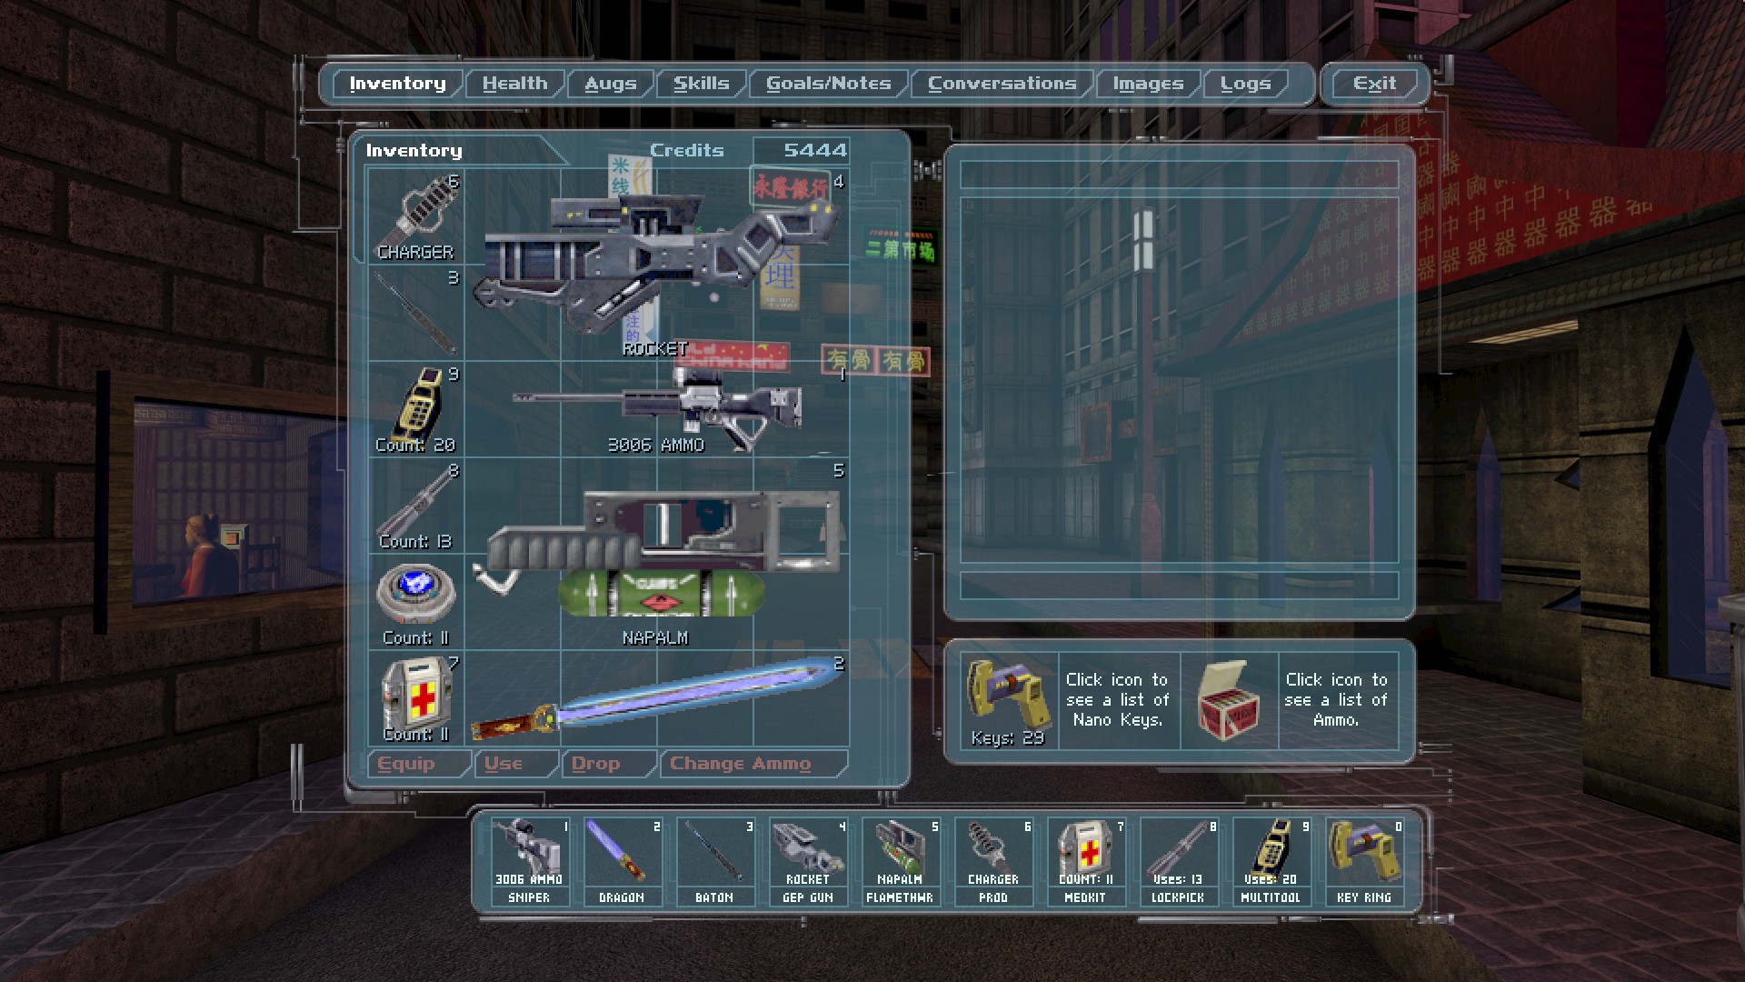The image size is (1745, 982).
Task: Open the Health tab
Action: tap(514, 84)
